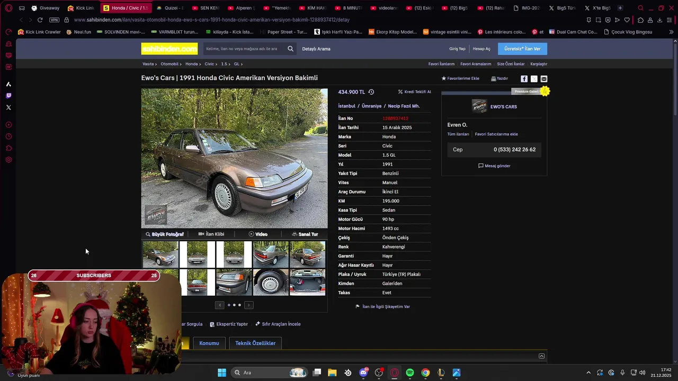678x381 pixels.
Task: Show previous gallery thumbnails page arrow
Action: point(220,305)
